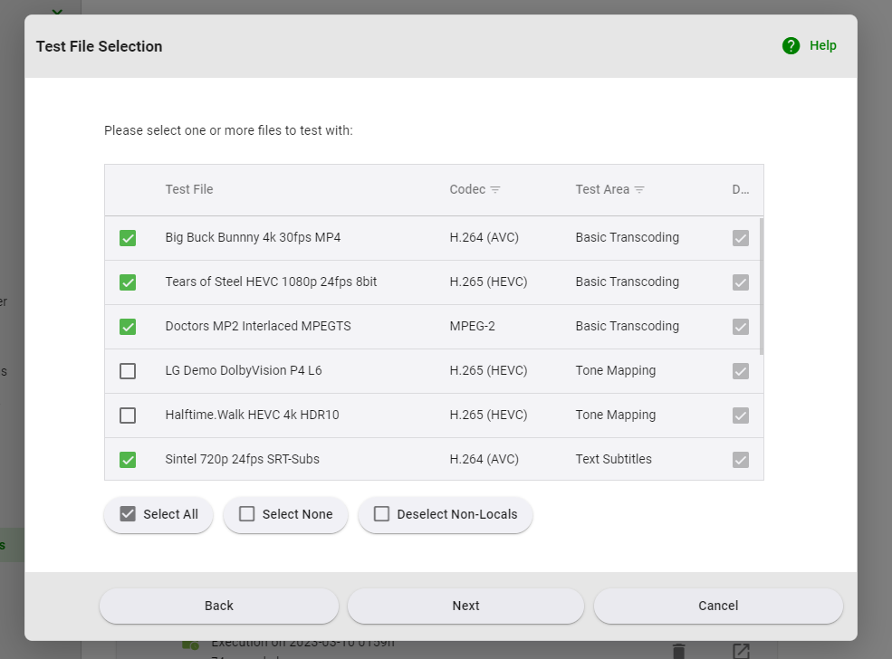Select the LG Demo DolbyVision P4 L6 name

(x=244, y=370)
